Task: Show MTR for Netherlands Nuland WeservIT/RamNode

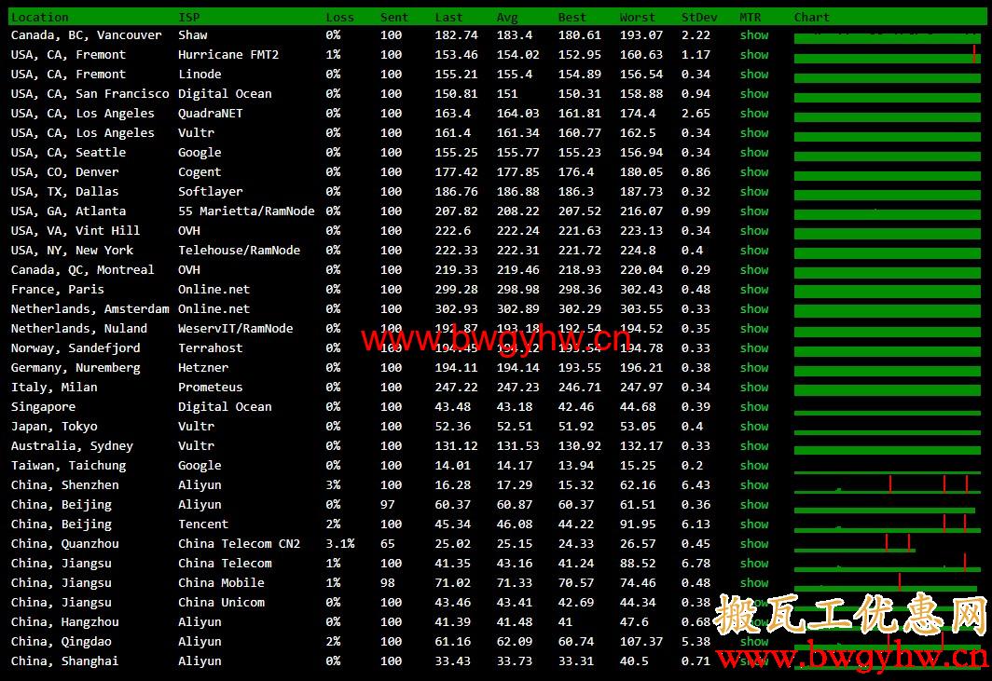Action: (x=754, y=329)
